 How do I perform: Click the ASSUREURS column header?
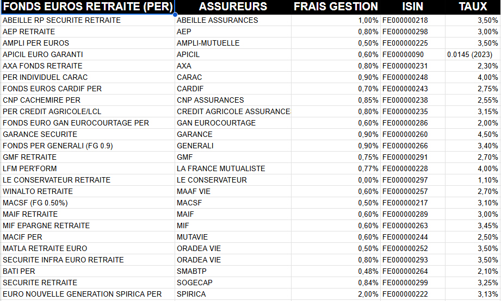(233, 7)
